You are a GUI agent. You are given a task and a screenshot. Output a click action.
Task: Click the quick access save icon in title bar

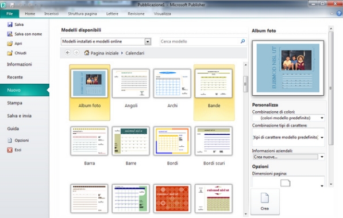[x=12, y=5]
